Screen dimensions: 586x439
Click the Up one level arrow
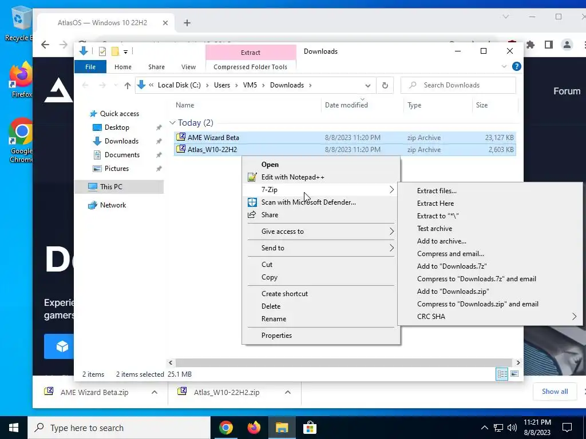click(128, 86)
